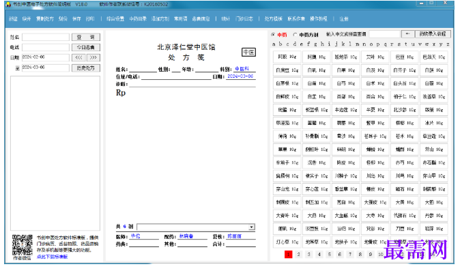Open the dosage dropdown beside 共 6 剂
Viewport: 460px width, 271px height.
[x=251, y=227]
